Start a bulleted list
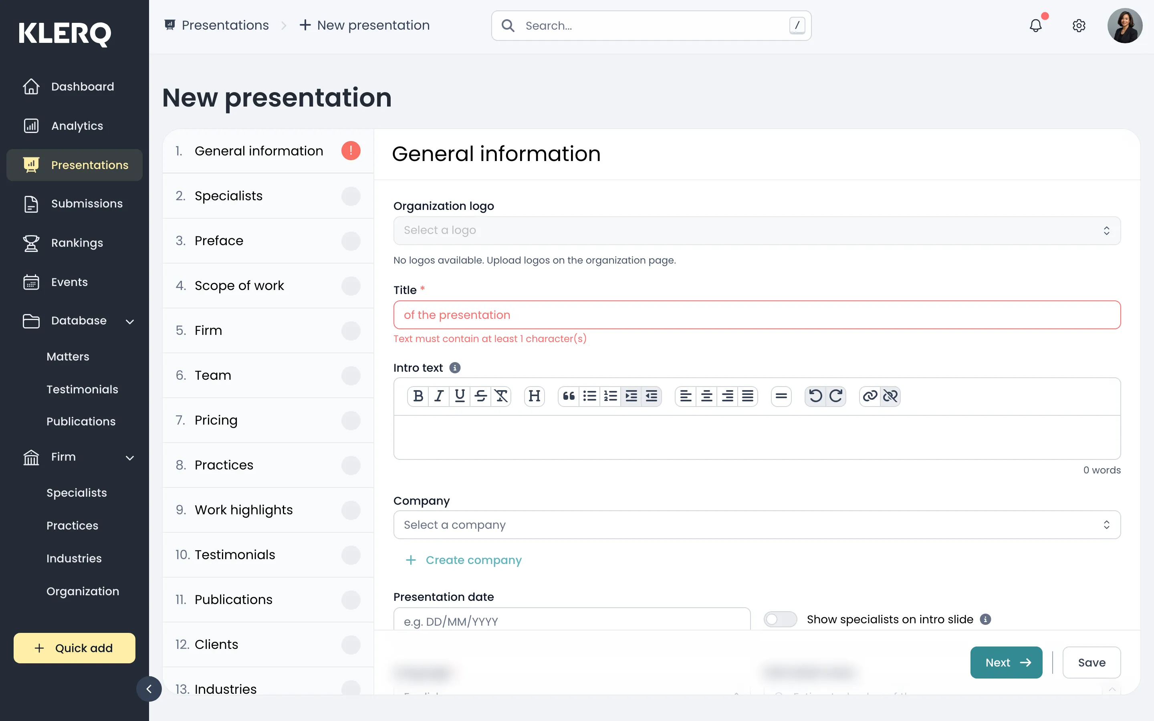 (x=589, y=396)
